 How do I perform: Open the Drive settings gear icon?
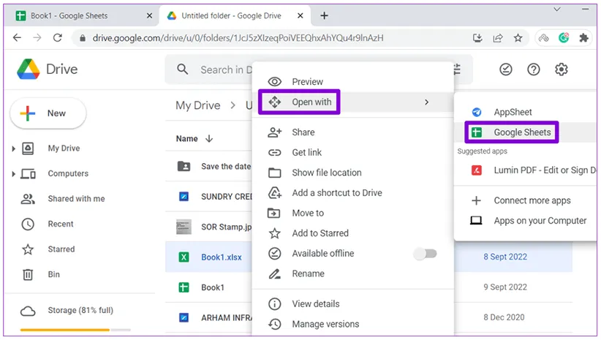click(x=561, y=69)
